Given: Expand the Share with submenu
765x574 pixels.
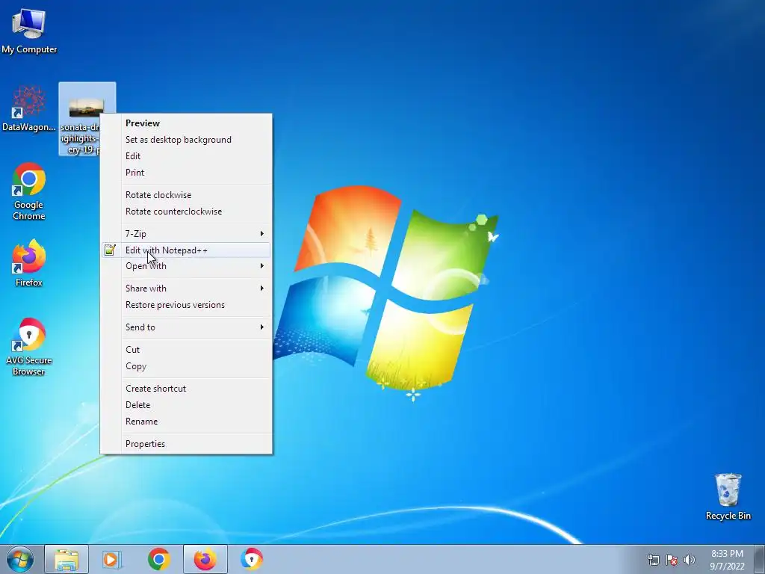Looking at the screenshot, I should (186, 288).
